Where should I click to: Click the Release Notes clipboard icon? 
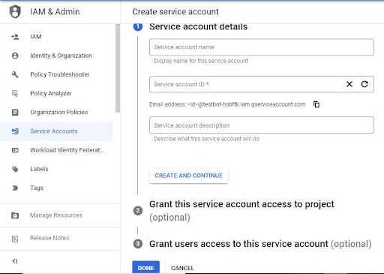(15, 239)
